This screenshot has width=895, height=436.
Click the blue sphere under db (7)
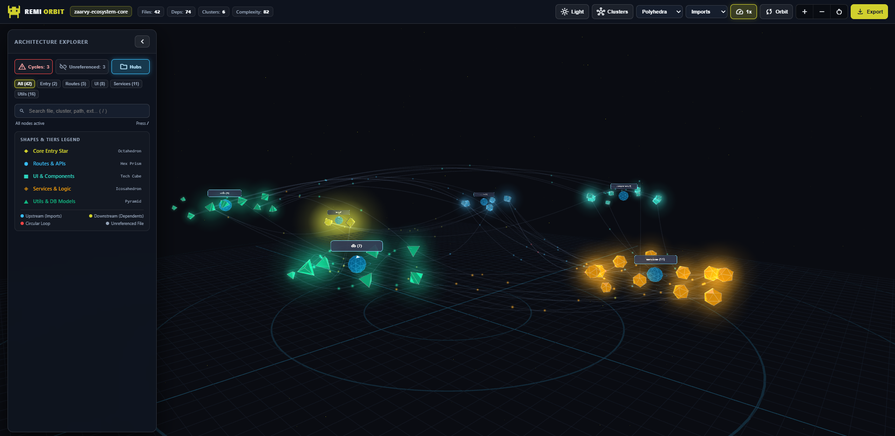tap(357, 264)
